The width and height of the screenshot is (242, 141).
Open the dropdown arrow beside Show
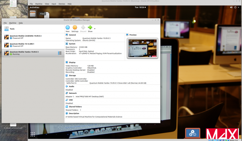point(95,29)
